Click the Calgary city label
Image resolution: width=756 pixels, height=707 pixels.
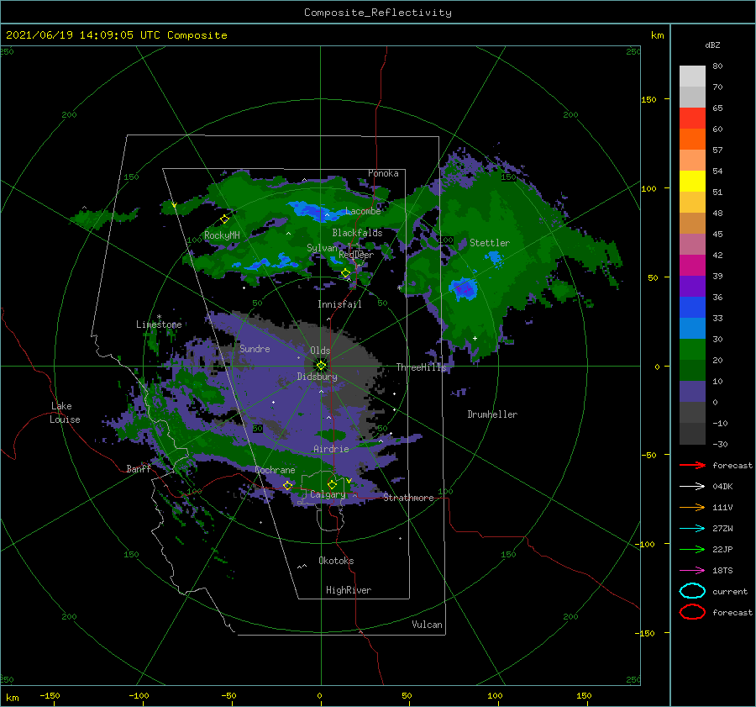(328, 494)
